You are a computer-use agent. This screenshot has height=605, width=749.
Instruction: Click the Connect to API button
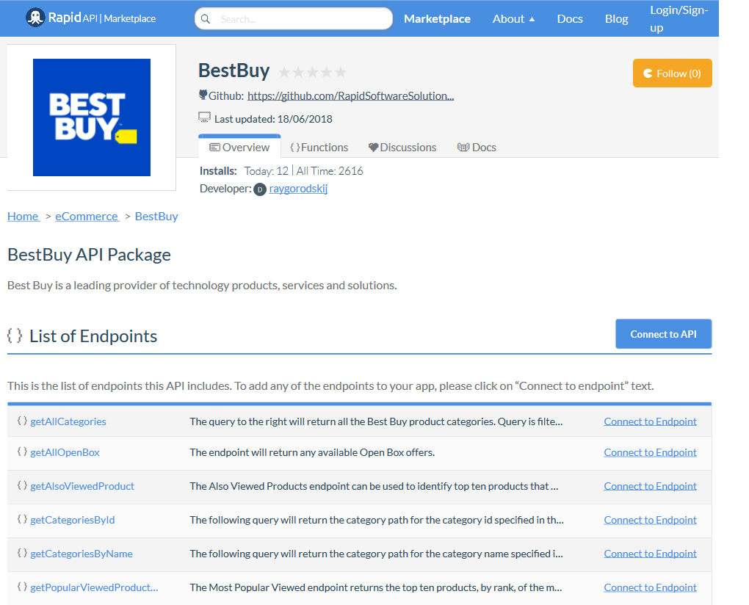click(x=664, y=334)
